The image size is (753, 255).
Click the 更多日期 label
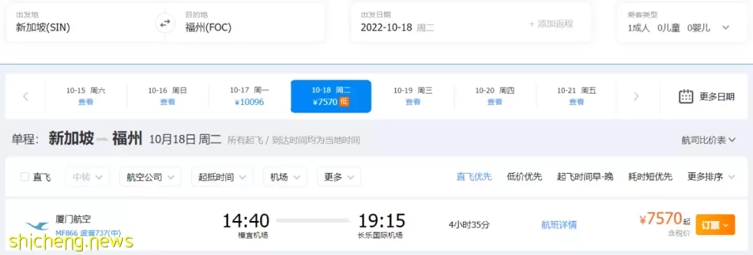pos(717,97)
